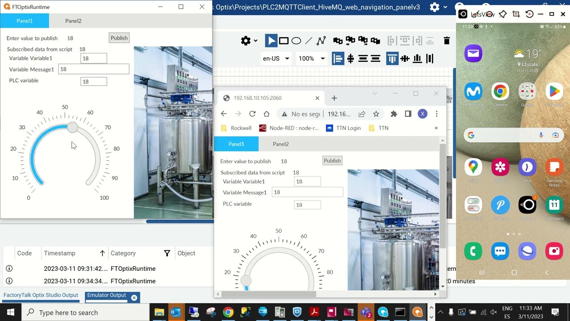Click the share page icon in Chrome
The height and width of the screenshot is (321, 570).
(x=362, y=114)
